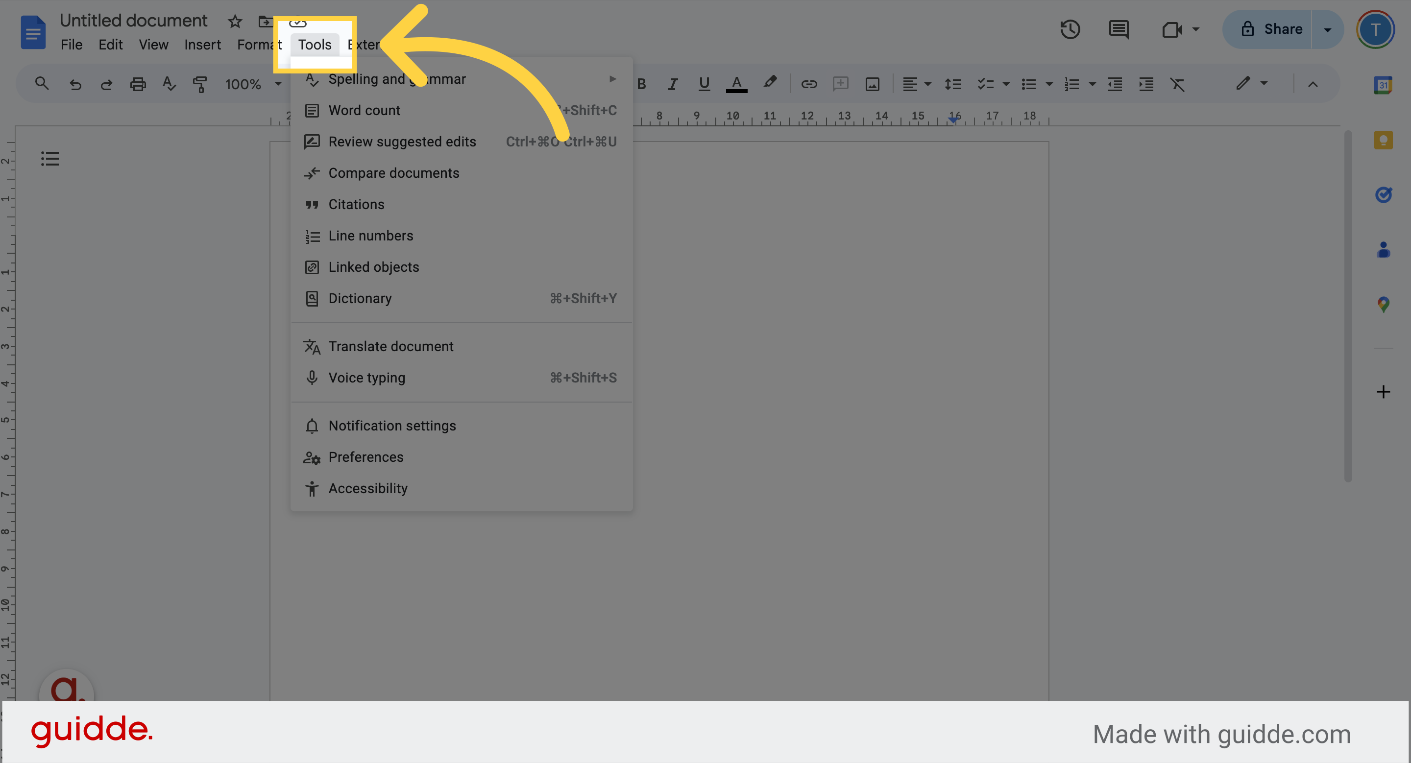
Task: Click the print icon in toolbar
Action: (138, 84)
